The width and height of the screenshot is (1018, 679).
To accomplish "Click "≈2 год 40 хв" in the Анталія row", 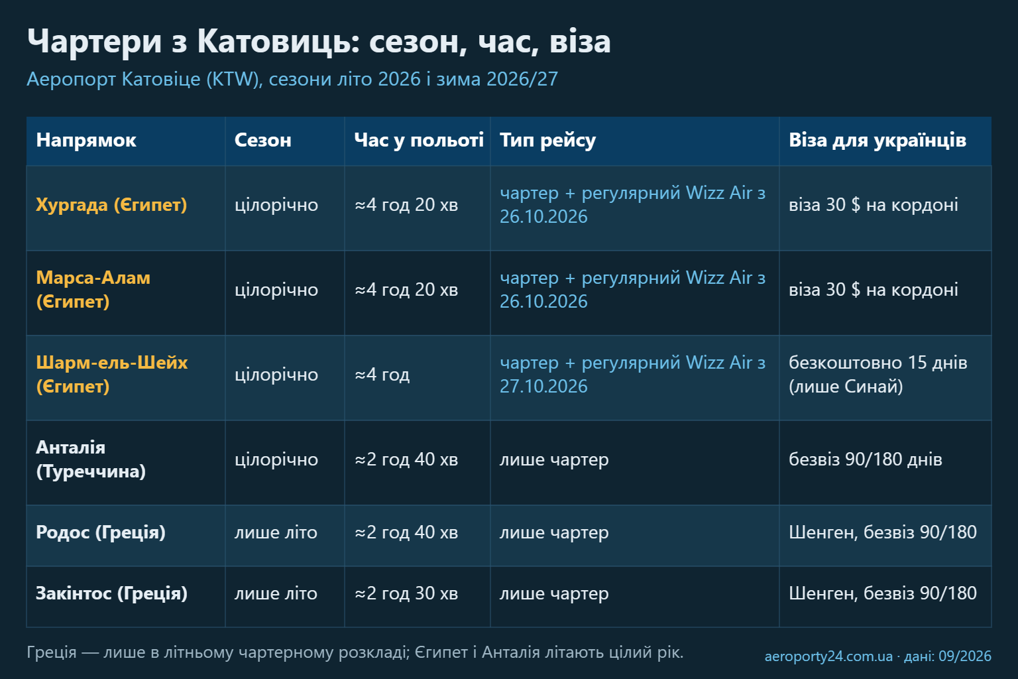I will [406, 460].
